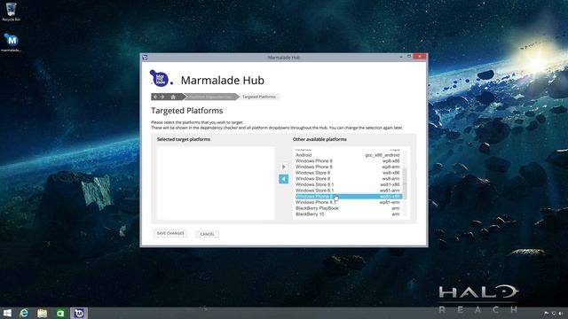Cancel the platform selection
Screen dimensions: 568x319
[207, 234]
